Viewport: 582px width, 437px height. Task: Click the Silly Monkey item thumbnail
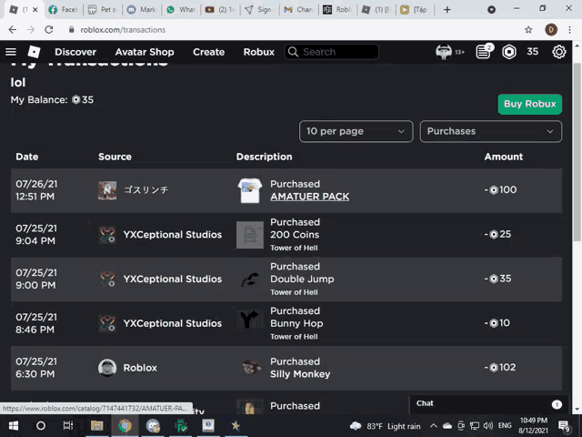pyautogui.click(x=251, y=368)
